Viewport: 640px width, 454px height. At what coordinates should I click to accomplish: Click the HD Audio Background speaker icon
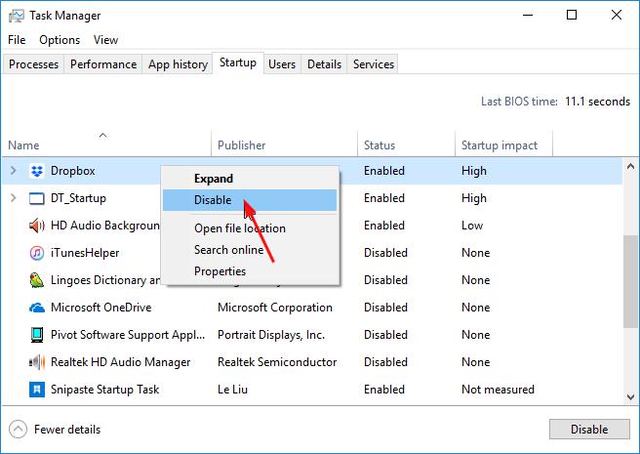(x=37, y=226)
